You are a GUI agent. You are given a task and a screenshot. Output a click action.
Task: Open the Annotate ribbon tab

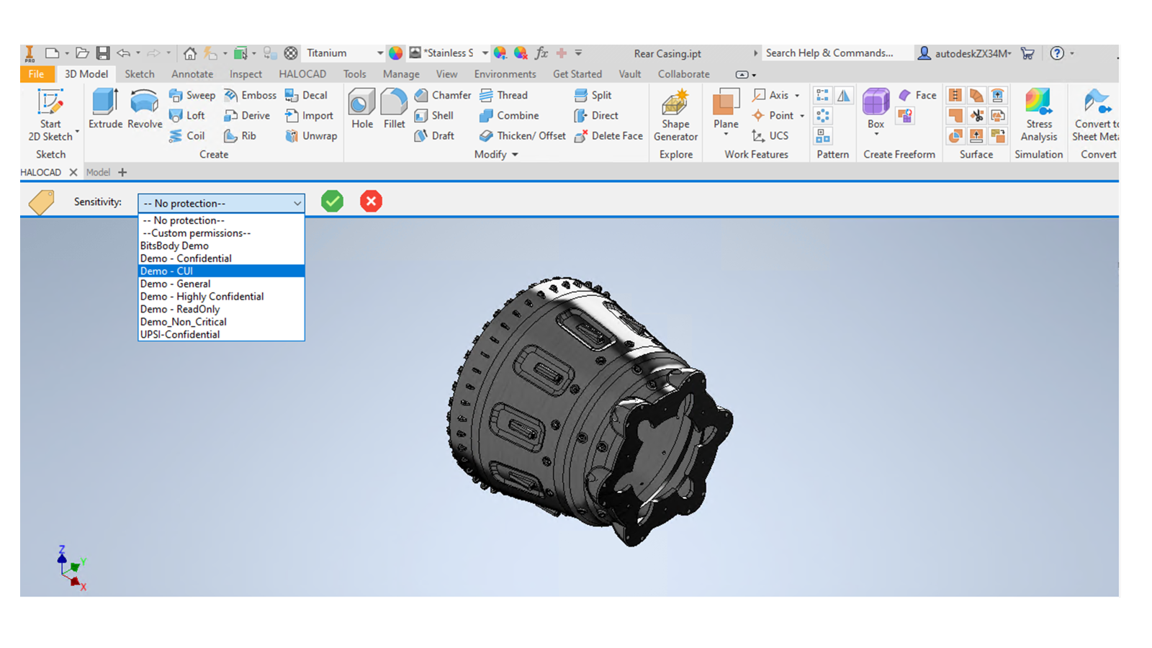(192, 74)
